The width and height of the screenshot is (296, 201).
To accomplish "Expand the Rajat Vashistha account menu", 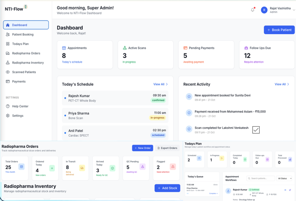I will click(294, 10).
